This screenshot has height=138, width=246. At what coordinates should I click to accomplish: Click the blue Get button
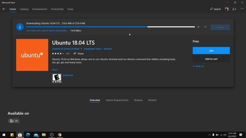[211, 51]
